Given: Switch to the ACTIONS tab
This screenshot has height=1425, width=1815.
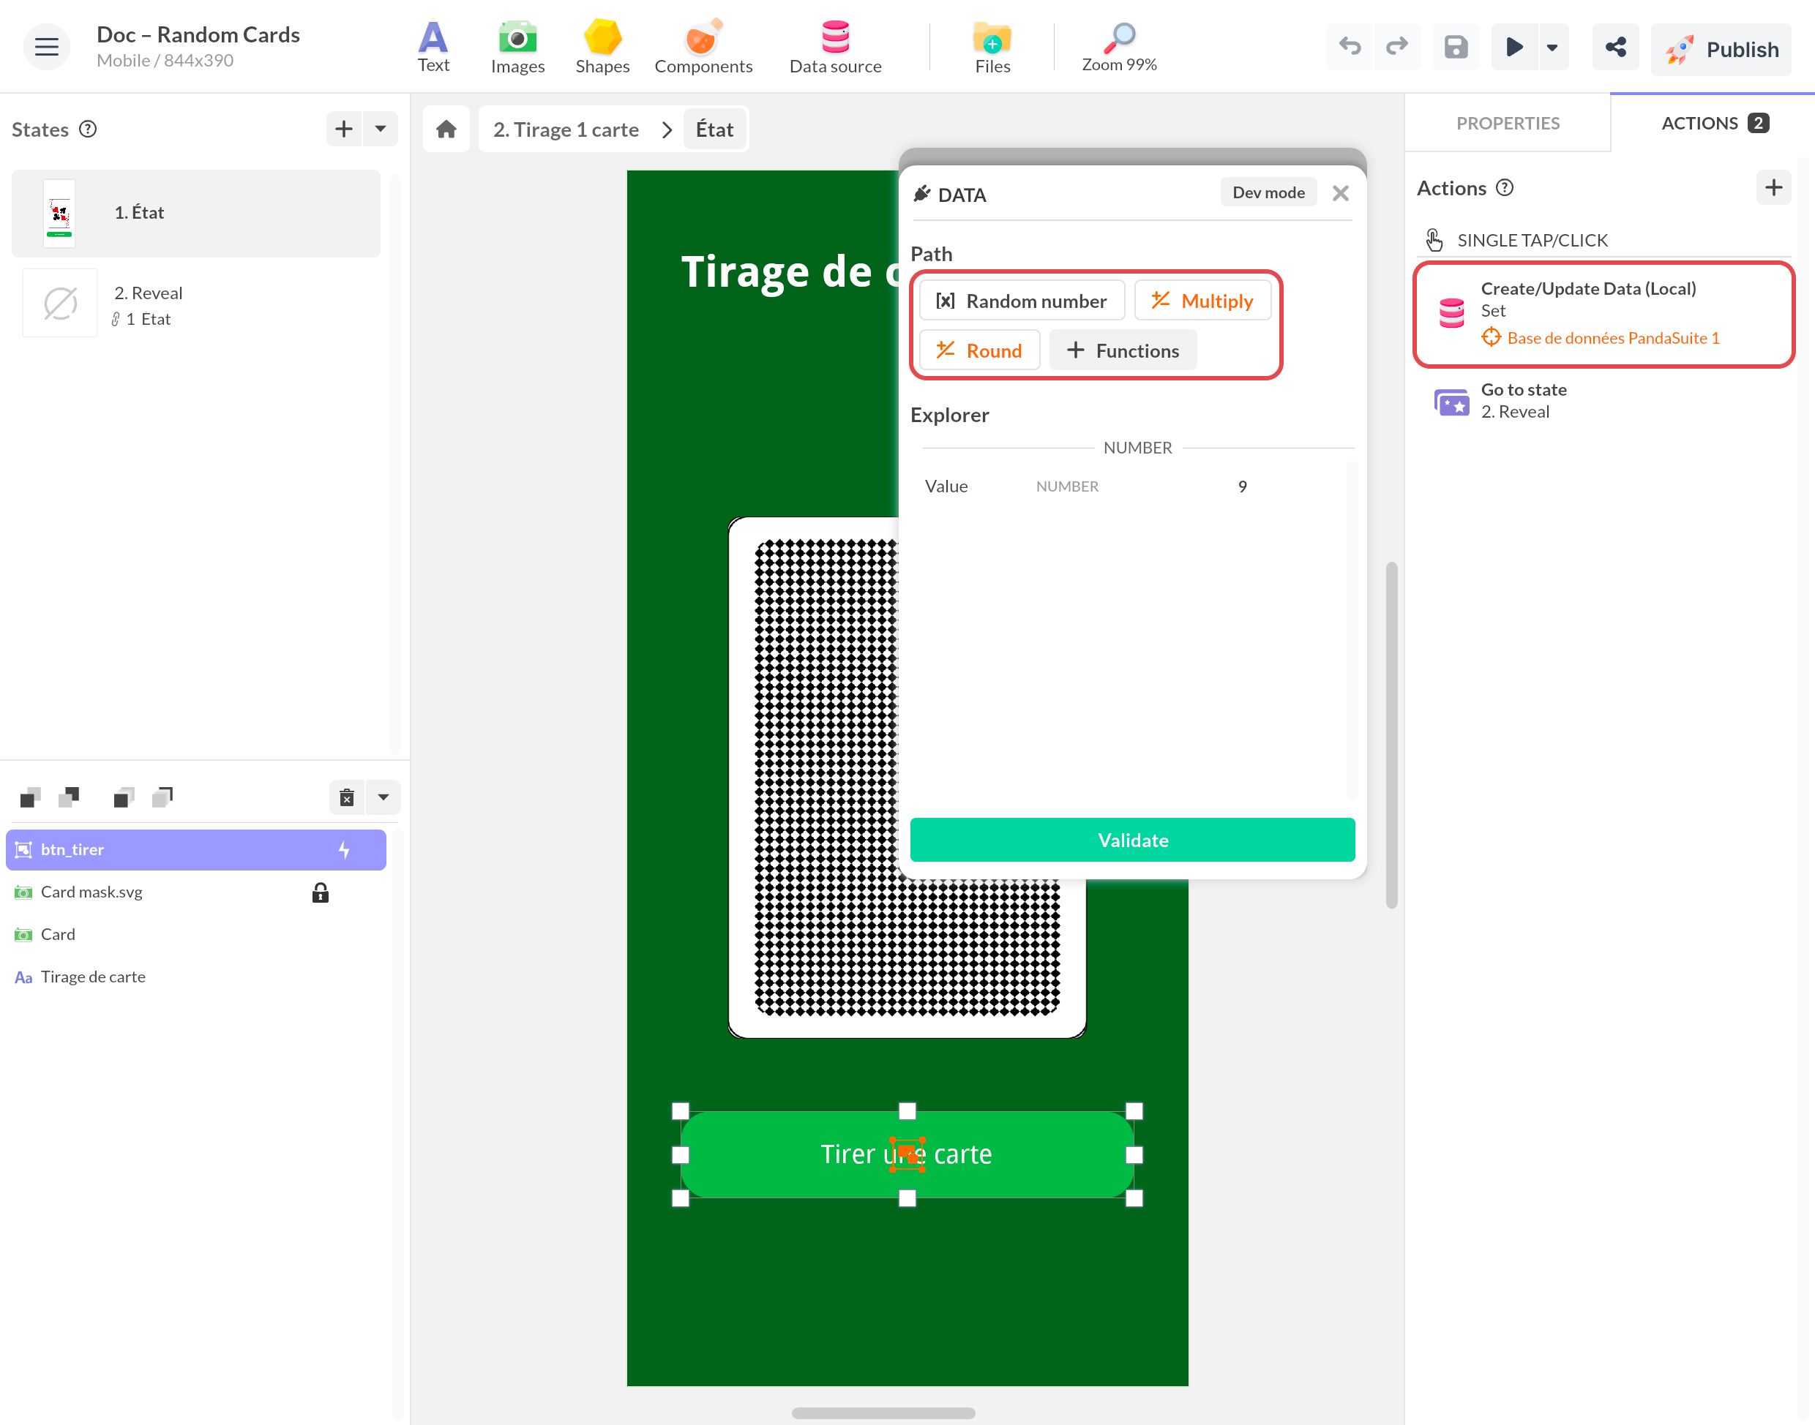Looking at the screenshot, I should [x=1713, y=124].
